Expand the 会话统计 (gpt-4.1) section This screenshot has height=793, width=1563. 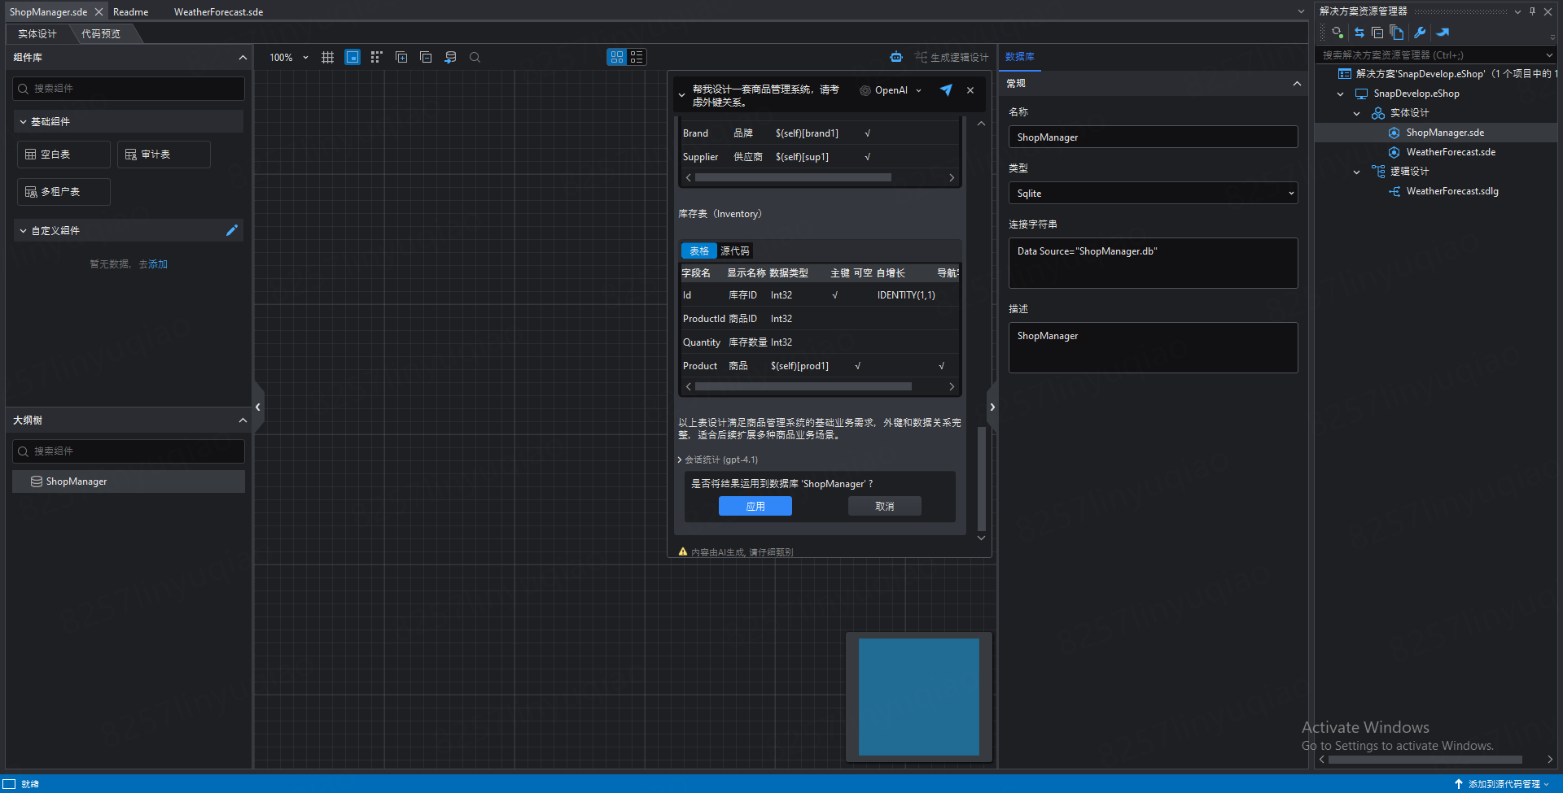[x=720, y=460]
